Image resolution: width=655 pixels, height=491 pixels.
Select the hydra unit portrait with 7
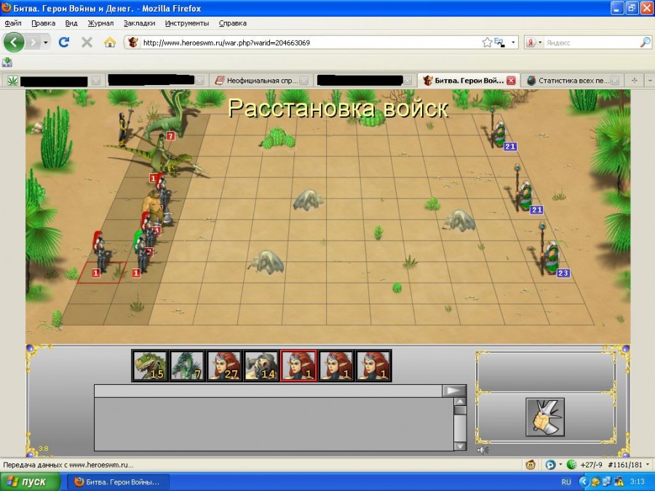(187, 366)
